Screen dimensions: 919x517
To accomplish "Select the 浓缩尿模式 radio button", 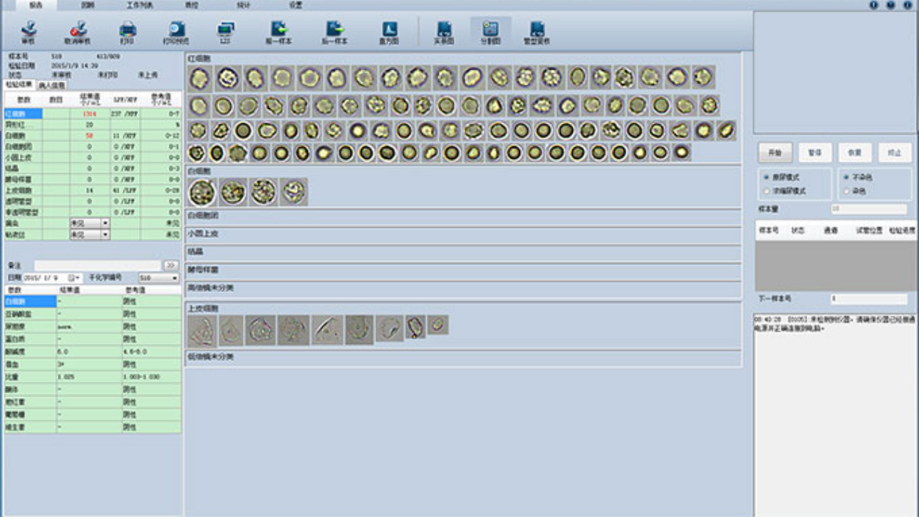I will [767, 192].
